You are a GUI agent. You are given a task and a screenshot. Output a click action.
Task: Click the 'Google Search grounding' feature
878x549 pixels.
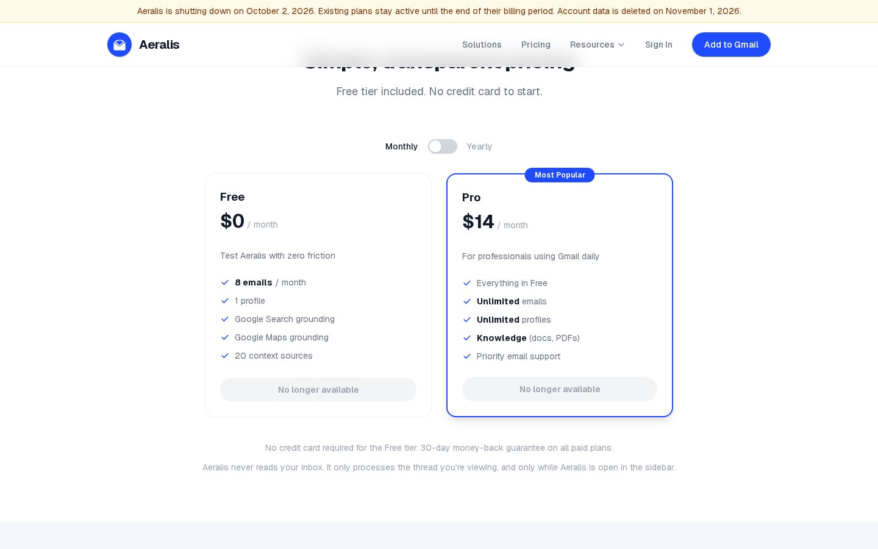[x=285, y=319]
